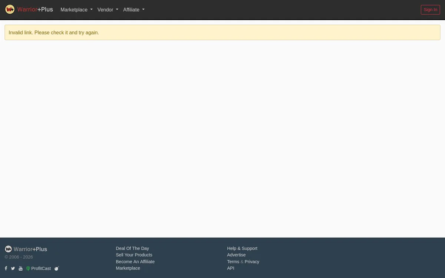Visit the ProfitCast podcast link
Image resolution: width=445 pixels, height=278 pixels.
[39, 268]
